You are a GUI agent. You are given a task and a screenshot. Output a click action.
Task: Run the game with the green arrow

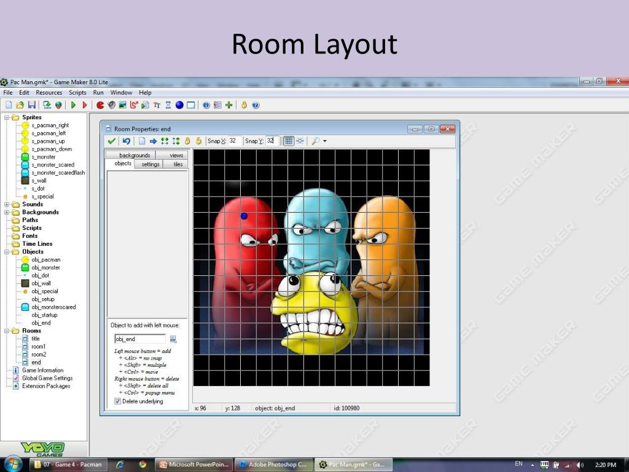[73, 105]
